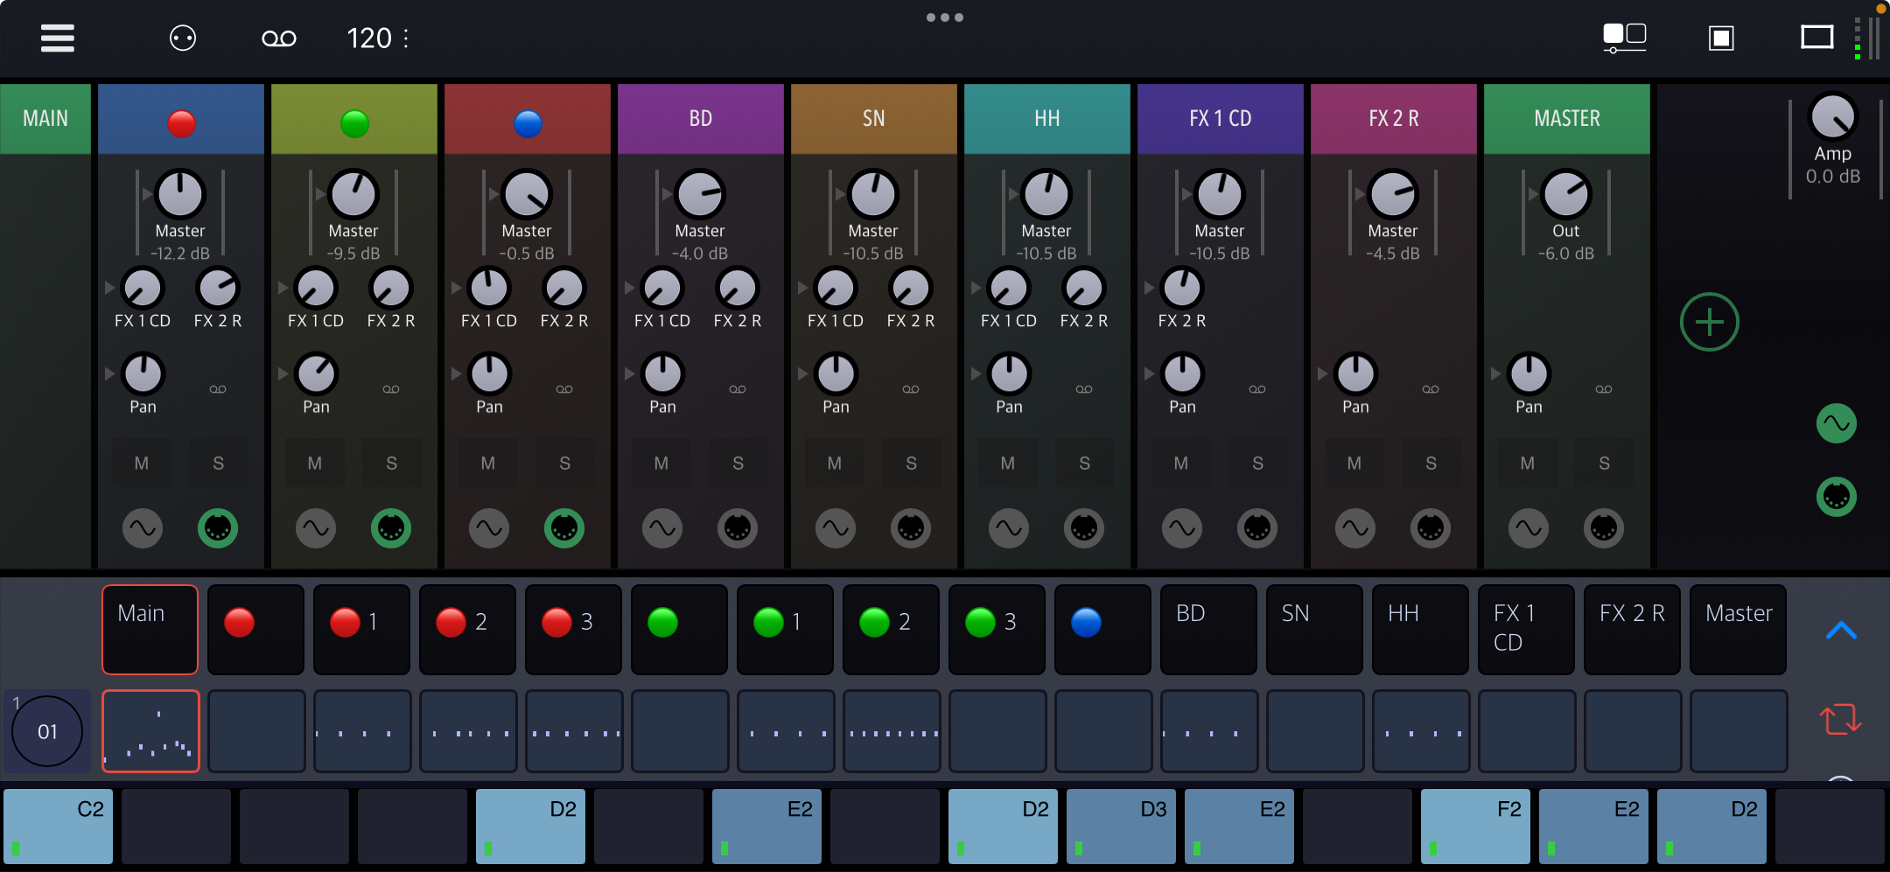Solo the SN channel
Image resolution: width=1890 pixels, height=872 pixels.
point(911,463)
